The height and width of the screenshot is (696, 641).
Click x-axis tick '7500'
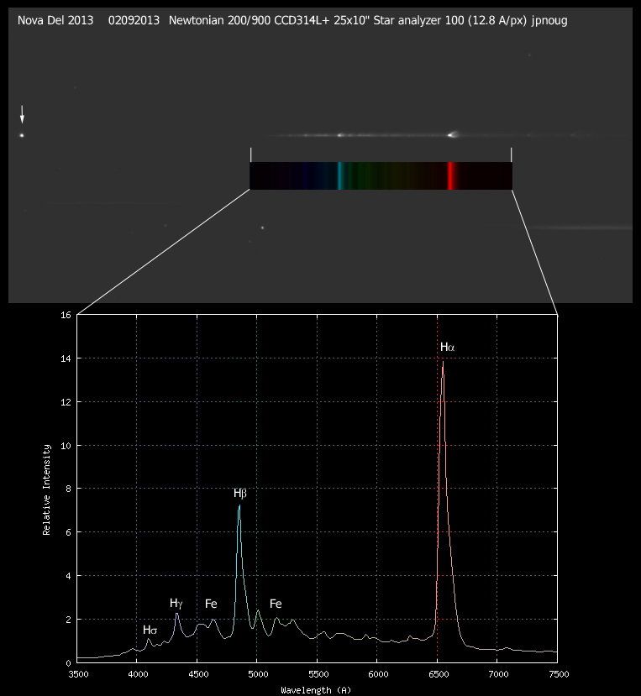559,674
